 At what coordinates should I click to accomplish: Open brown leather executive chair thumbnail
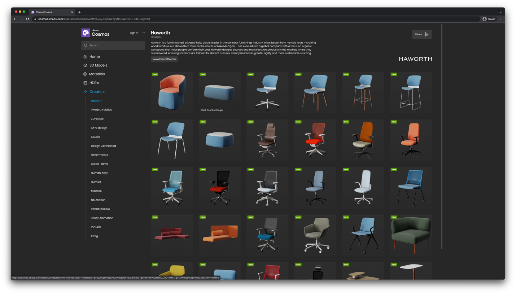(267, 140)
